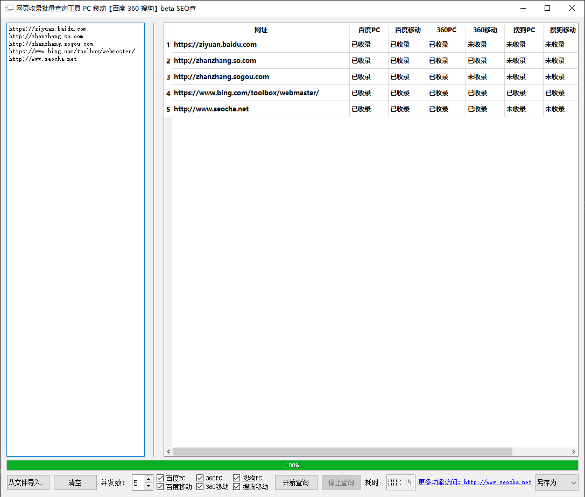Image resolution: width=585 pixels, height=497 pixels.
Task: Toggle the 360PC checkbox
Action: 200,478
